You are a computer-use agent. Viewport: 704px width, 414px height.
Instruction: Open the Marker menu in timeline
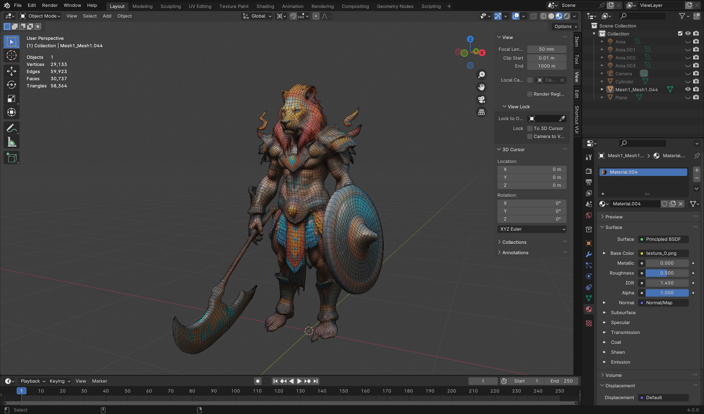point(100,381)
